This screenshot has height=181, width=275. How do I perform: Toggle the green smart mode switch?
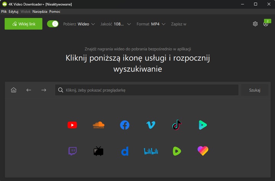53,24
